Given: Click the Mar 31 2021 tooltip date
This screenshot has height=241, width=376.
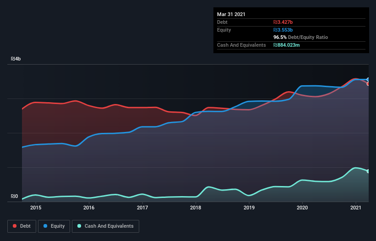Looking at the screenshot, I should (231, 14).
